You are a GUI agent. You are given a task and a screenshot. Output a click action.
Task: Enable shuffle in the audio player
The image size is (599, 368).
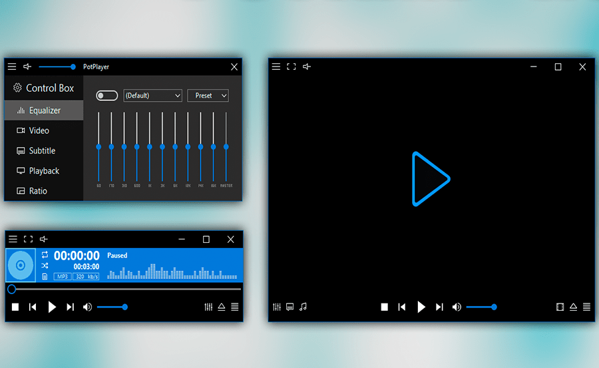(x=45, y=266)
